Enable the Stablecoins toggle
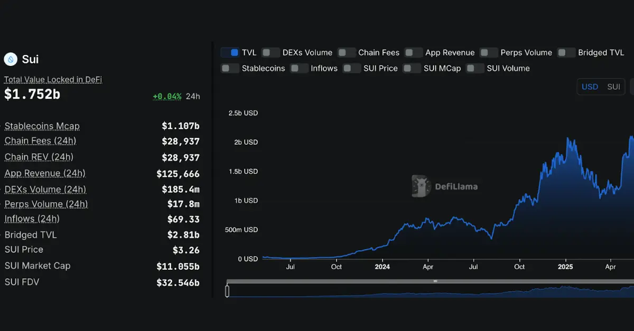Screen dimensions: 634x331 [x=230, y=68]
